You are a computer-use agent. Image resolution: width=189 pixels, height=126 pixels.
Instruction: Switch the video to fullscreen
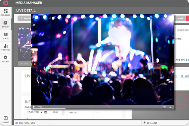(x=170, y=107)
